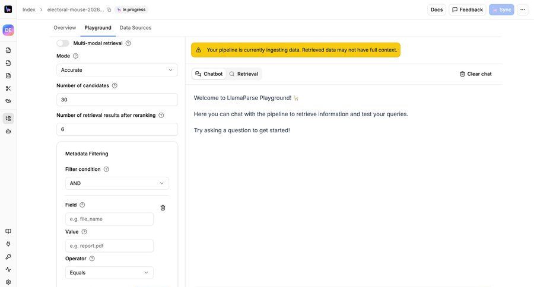This screenshot has height=287, width=534.
Task: Open the plug integrations icon in the sidebar
Action: click(8, 244)
